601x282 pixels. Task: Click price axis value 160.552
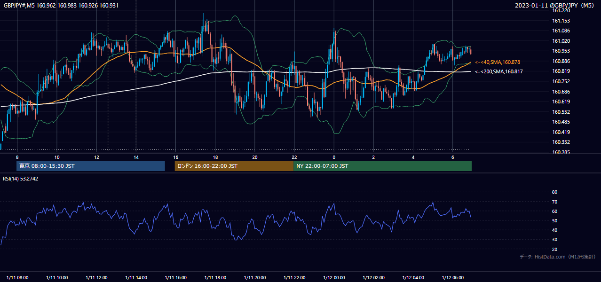[x=561, y=112]
